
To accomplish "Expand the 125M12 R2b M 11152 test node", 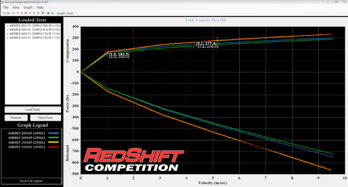I will pyautogui.click(x=7, y=26).
